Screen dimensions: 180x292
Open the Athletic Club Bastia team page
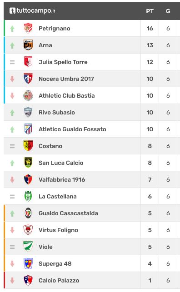tap(66, 95)
